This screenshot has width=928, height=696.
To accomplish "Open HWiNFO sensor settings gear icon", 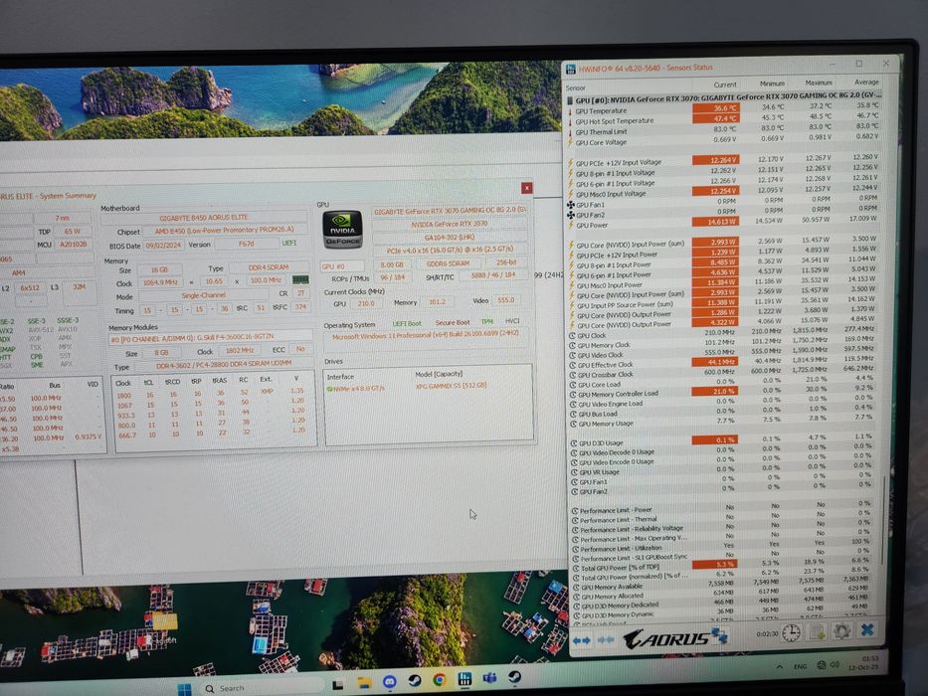I will pyautogui.click(x=842, y=631).
